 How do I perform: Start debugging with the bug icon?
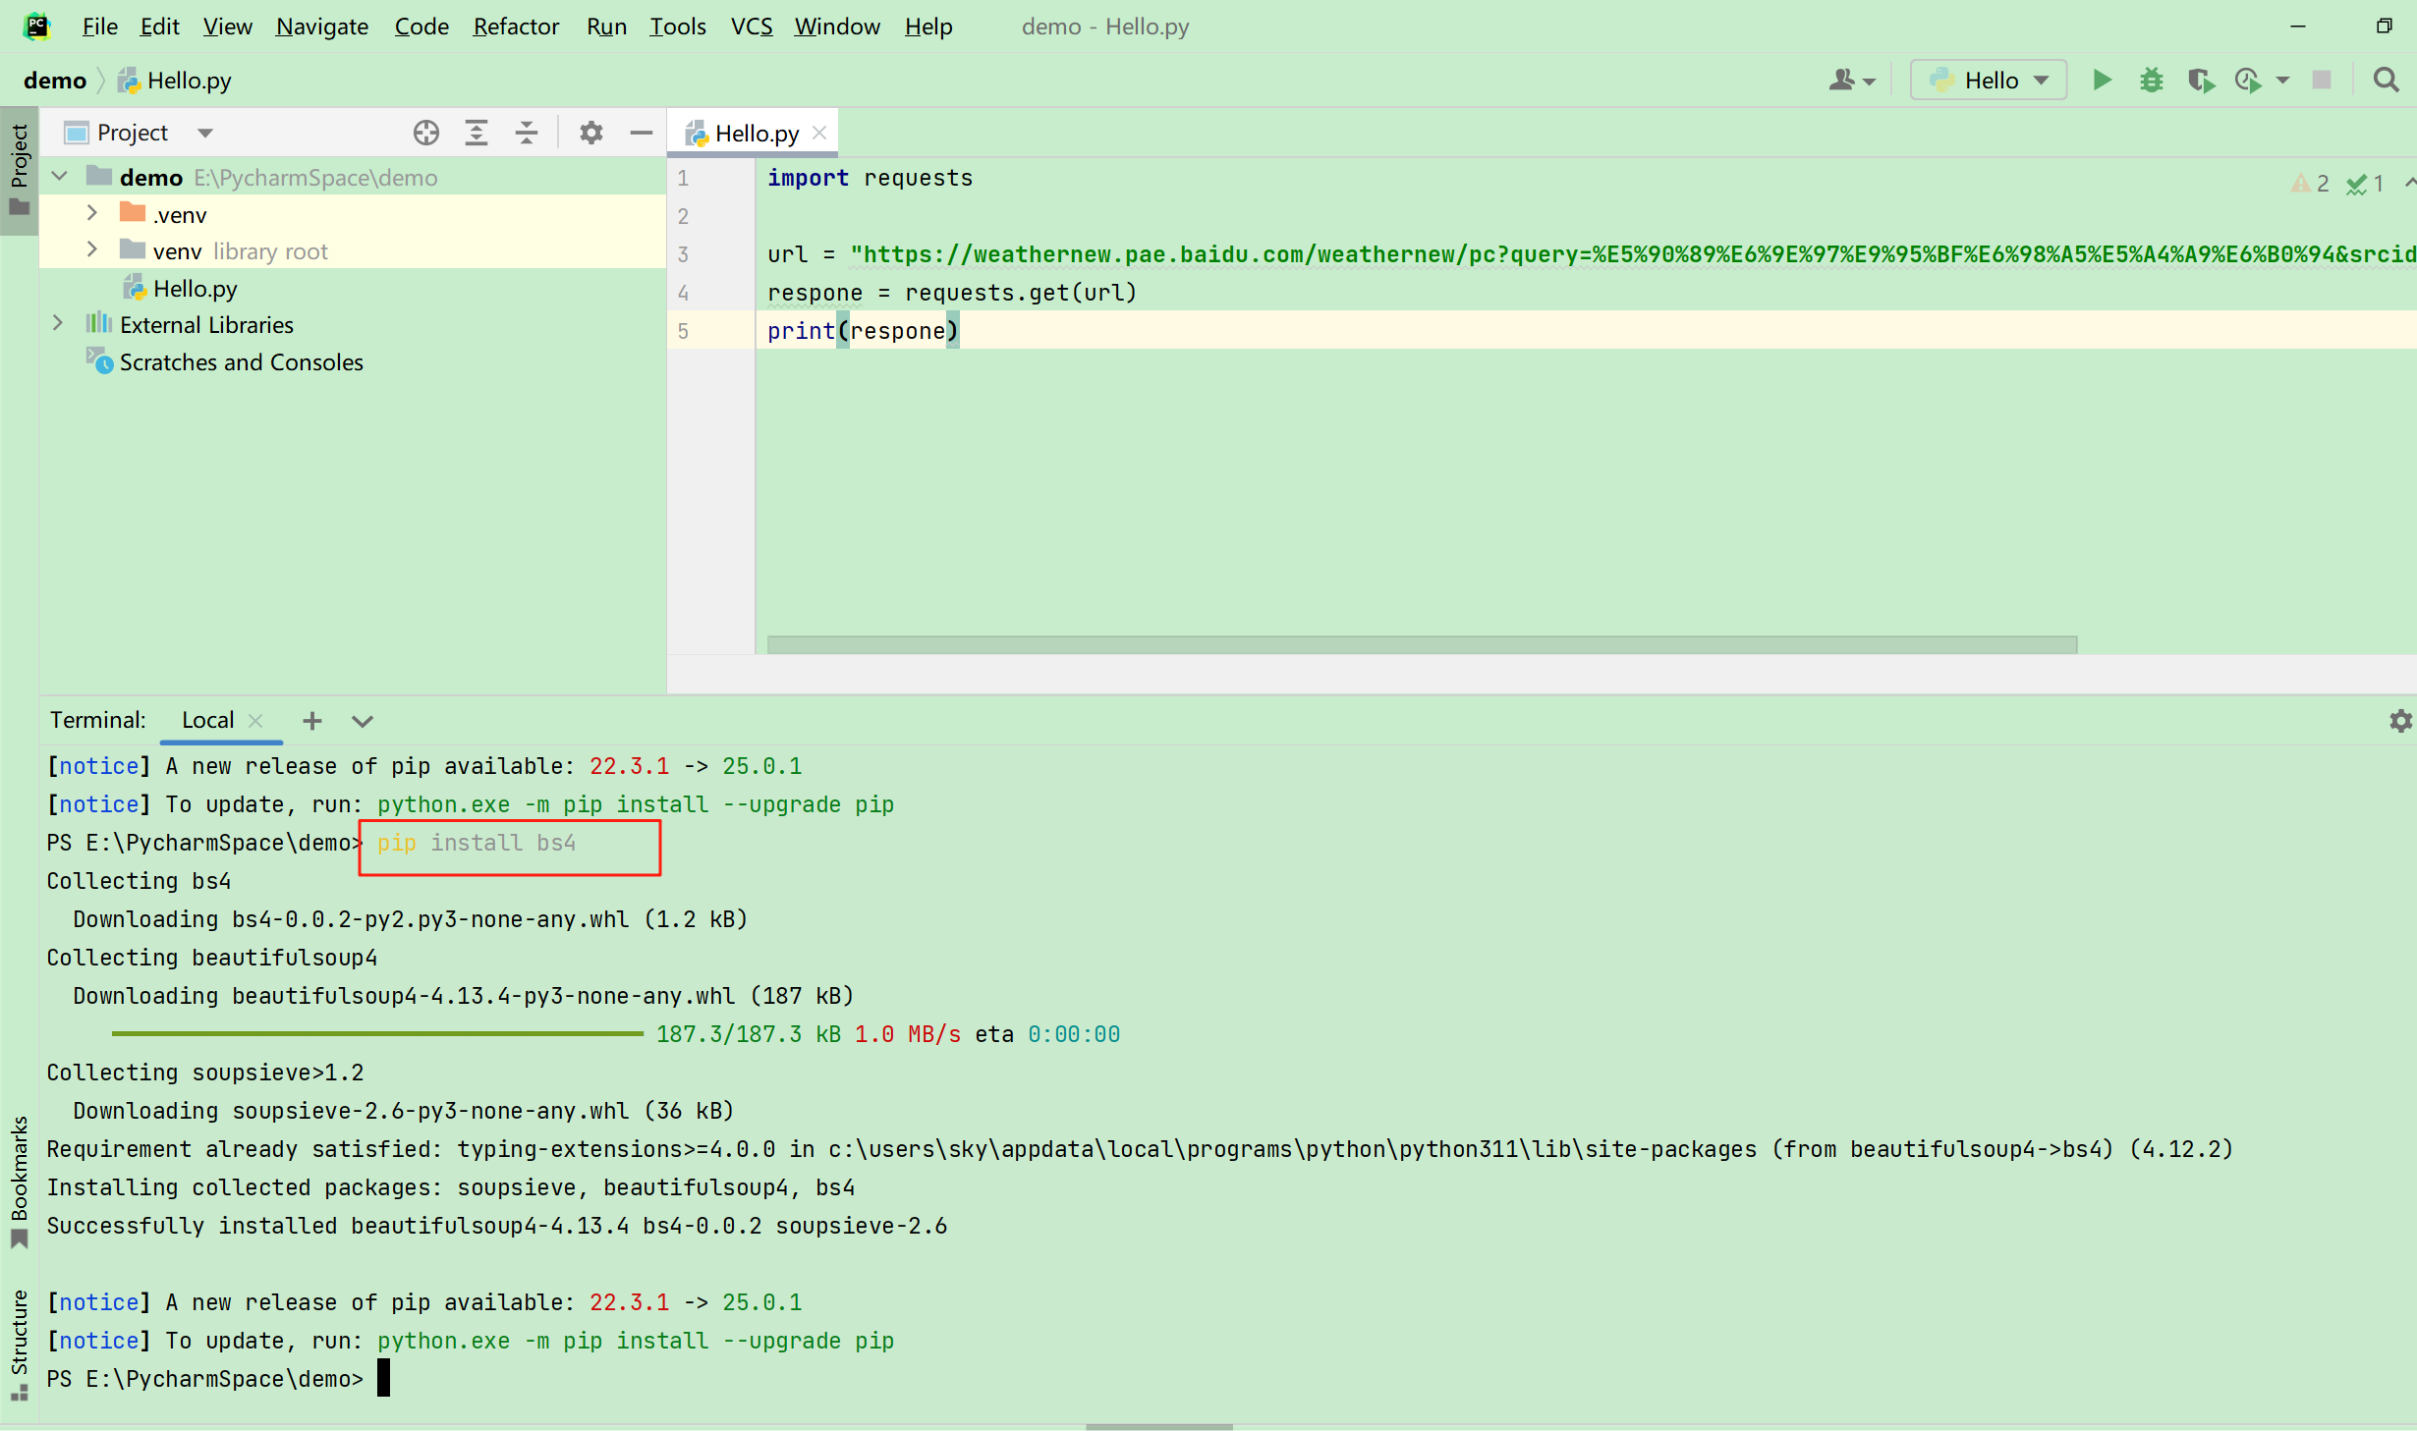[2152, 81]
